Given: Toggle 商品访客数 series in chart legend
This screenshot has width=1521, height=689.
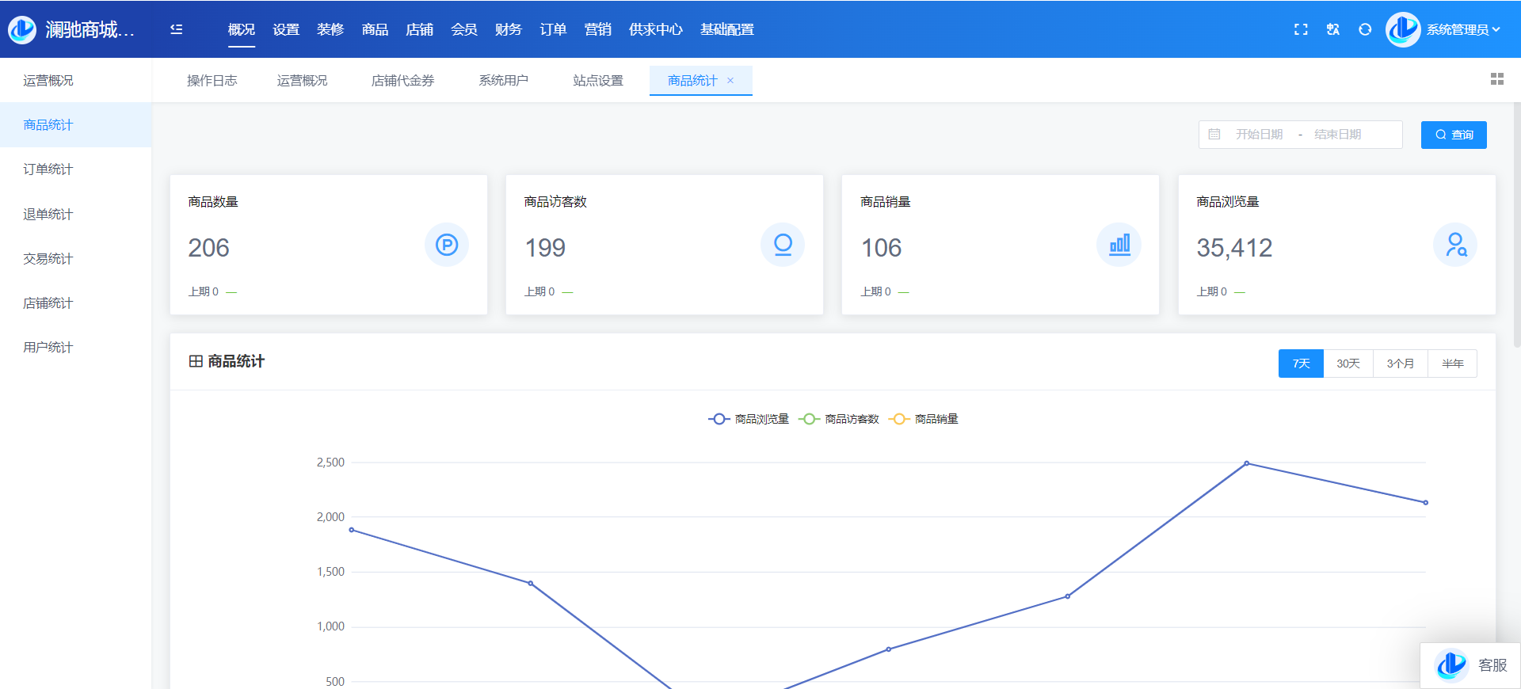Looking at the screenshot, I should [839, 419].
